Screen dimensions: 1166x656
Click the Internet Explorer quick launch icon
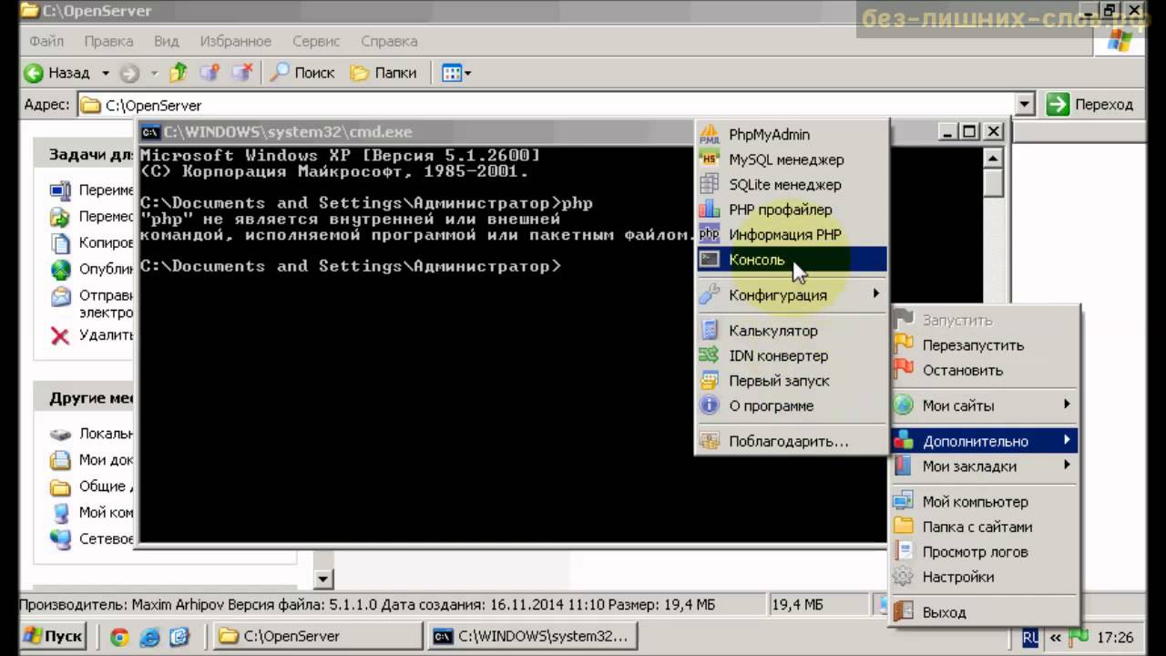click(x=149, y=636)
